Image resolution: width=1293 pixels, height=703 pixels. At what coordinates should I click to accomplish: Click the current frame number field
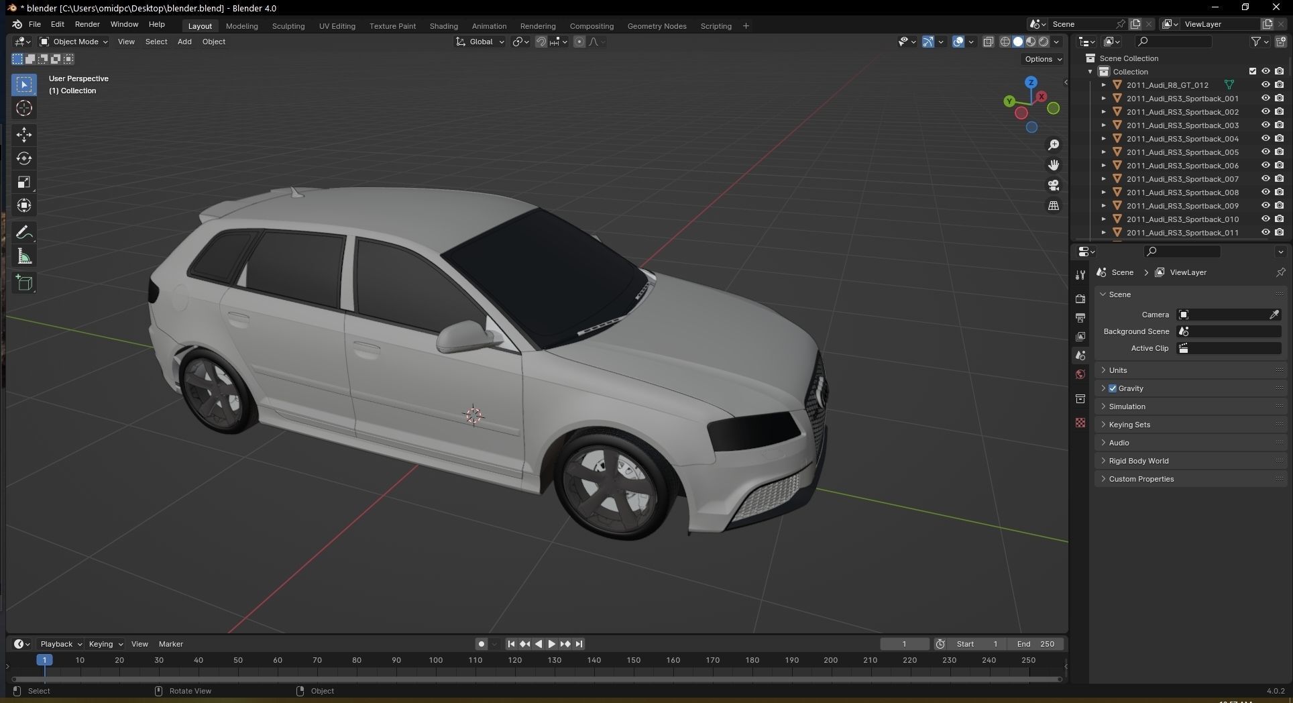904,644
